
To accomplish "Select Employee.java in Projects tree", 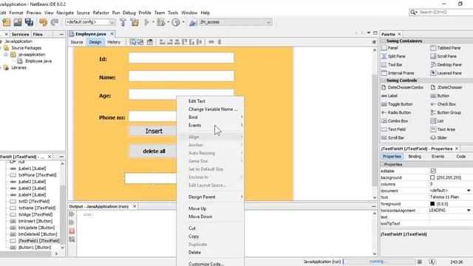I will point(34,61).
